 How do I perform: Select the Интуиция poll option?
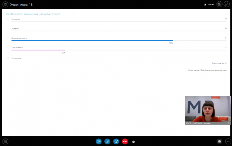(x=8, y=19)
